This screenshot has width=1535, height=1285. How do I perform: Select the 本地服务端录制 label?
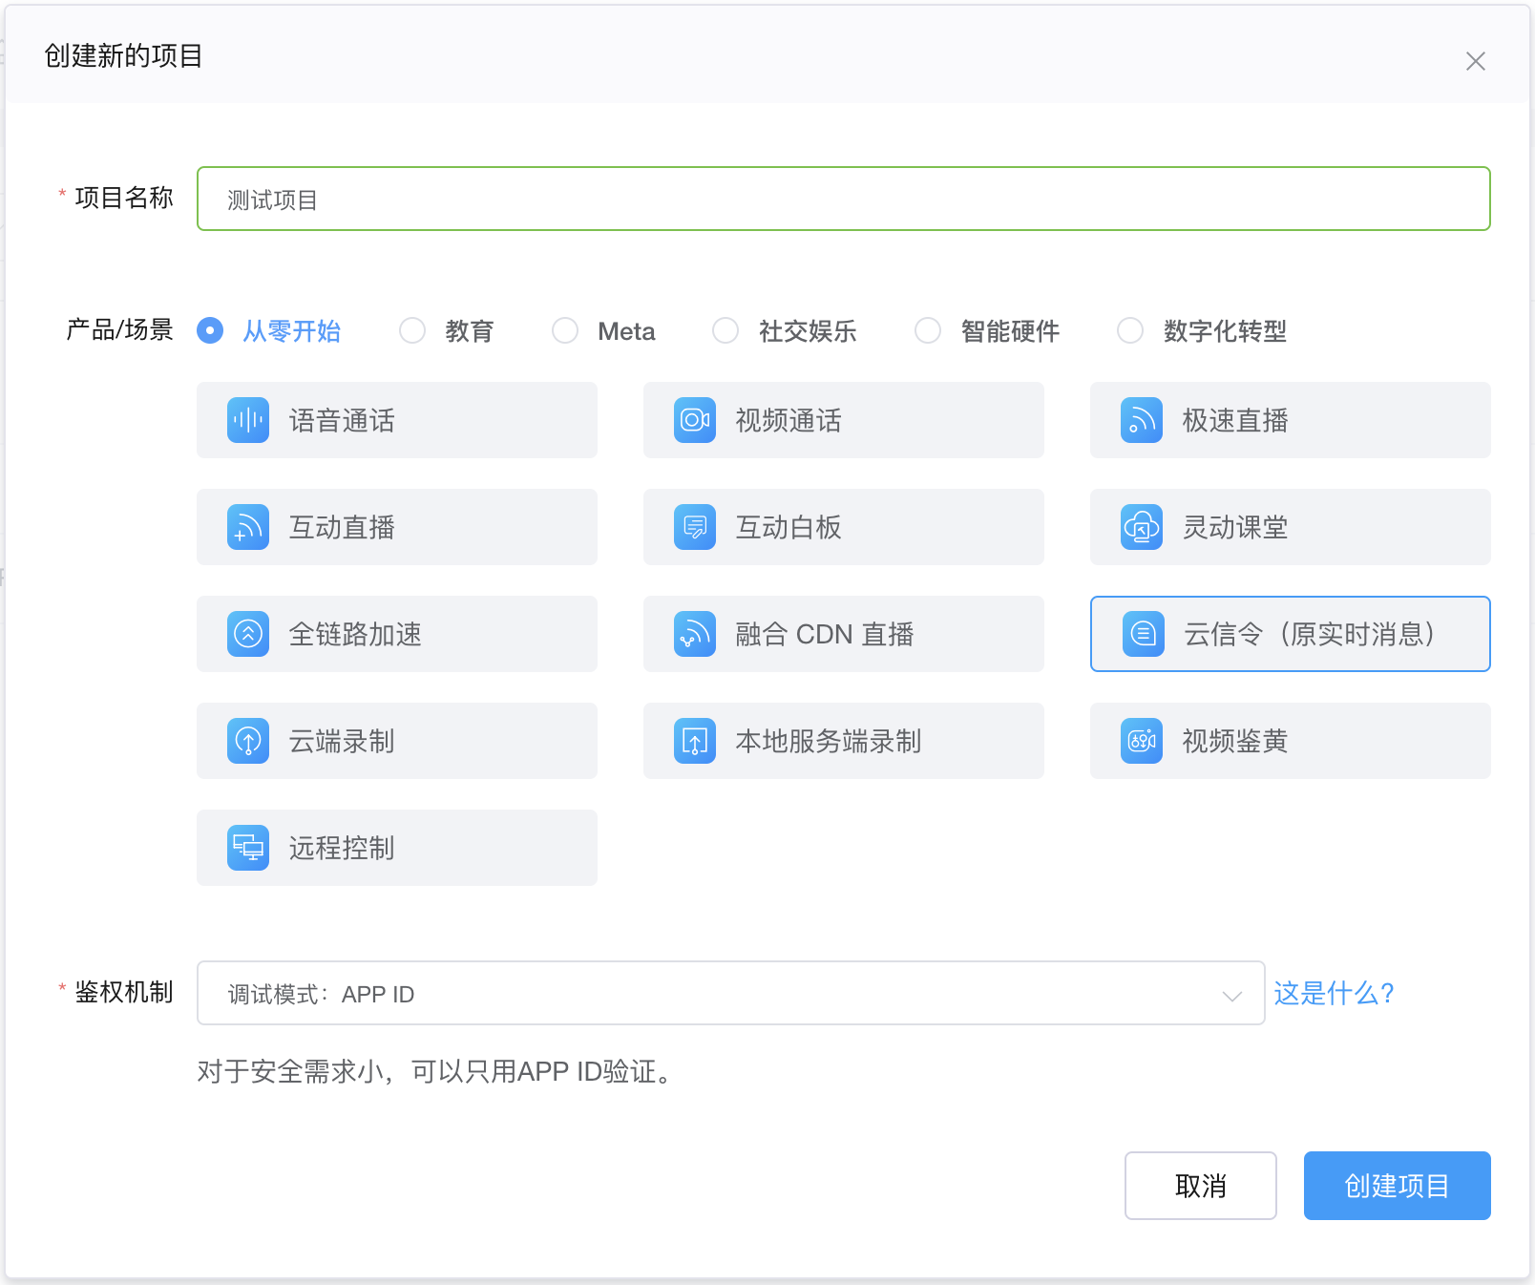829,742
